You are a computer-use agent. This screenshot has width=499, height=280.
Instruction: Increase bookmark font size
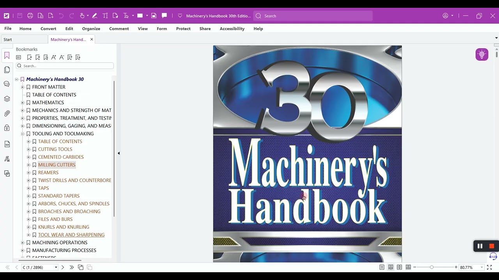point(53,57)
